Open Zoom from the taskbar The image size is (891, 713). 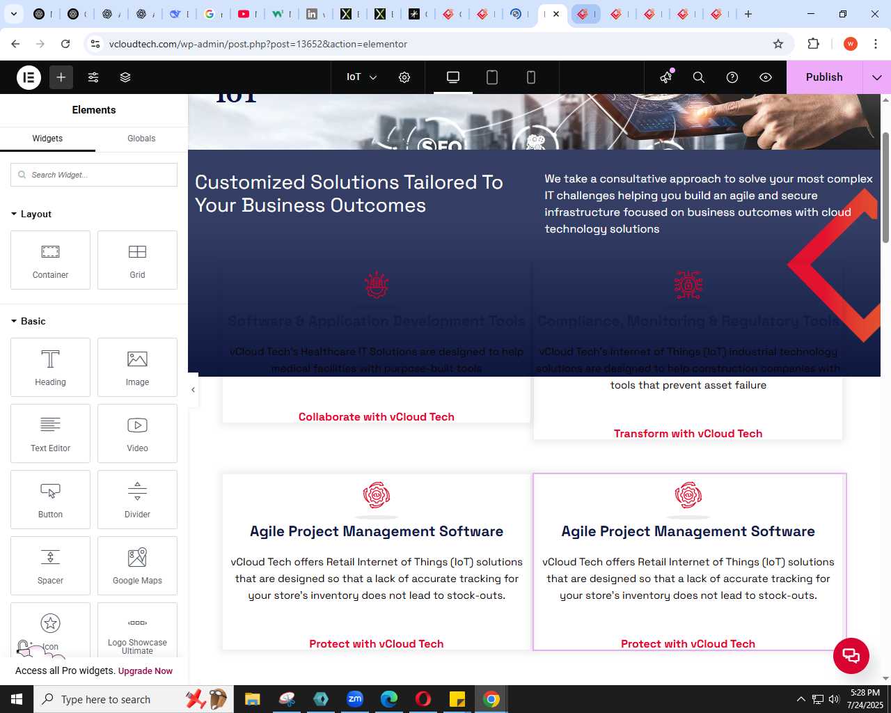[x=355, y=699]
